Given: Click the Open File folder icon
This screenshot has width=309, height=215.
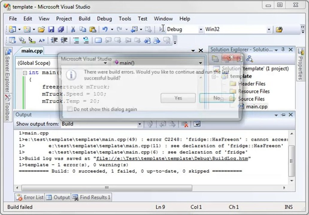Looking at the screenshot, I should pos(41,30).
